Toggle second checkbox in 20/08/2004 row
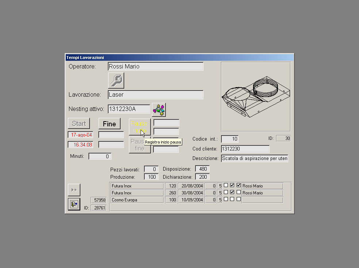The width and height of the screenshot is (359, 268). (x=232, y=185)
